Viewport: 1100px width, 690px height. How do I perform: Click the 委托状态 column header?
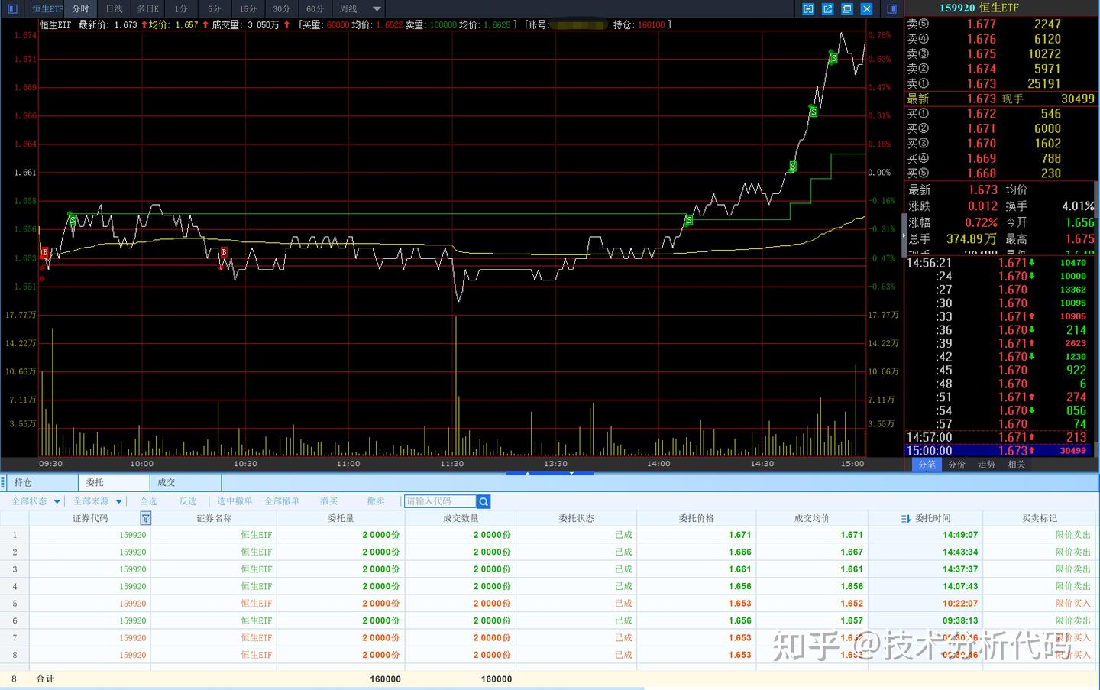pyautogui.click(x=576, y=518)
